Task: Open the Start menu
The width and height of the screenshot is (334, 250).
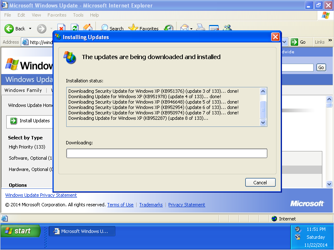Action: [x=20, y=231]
